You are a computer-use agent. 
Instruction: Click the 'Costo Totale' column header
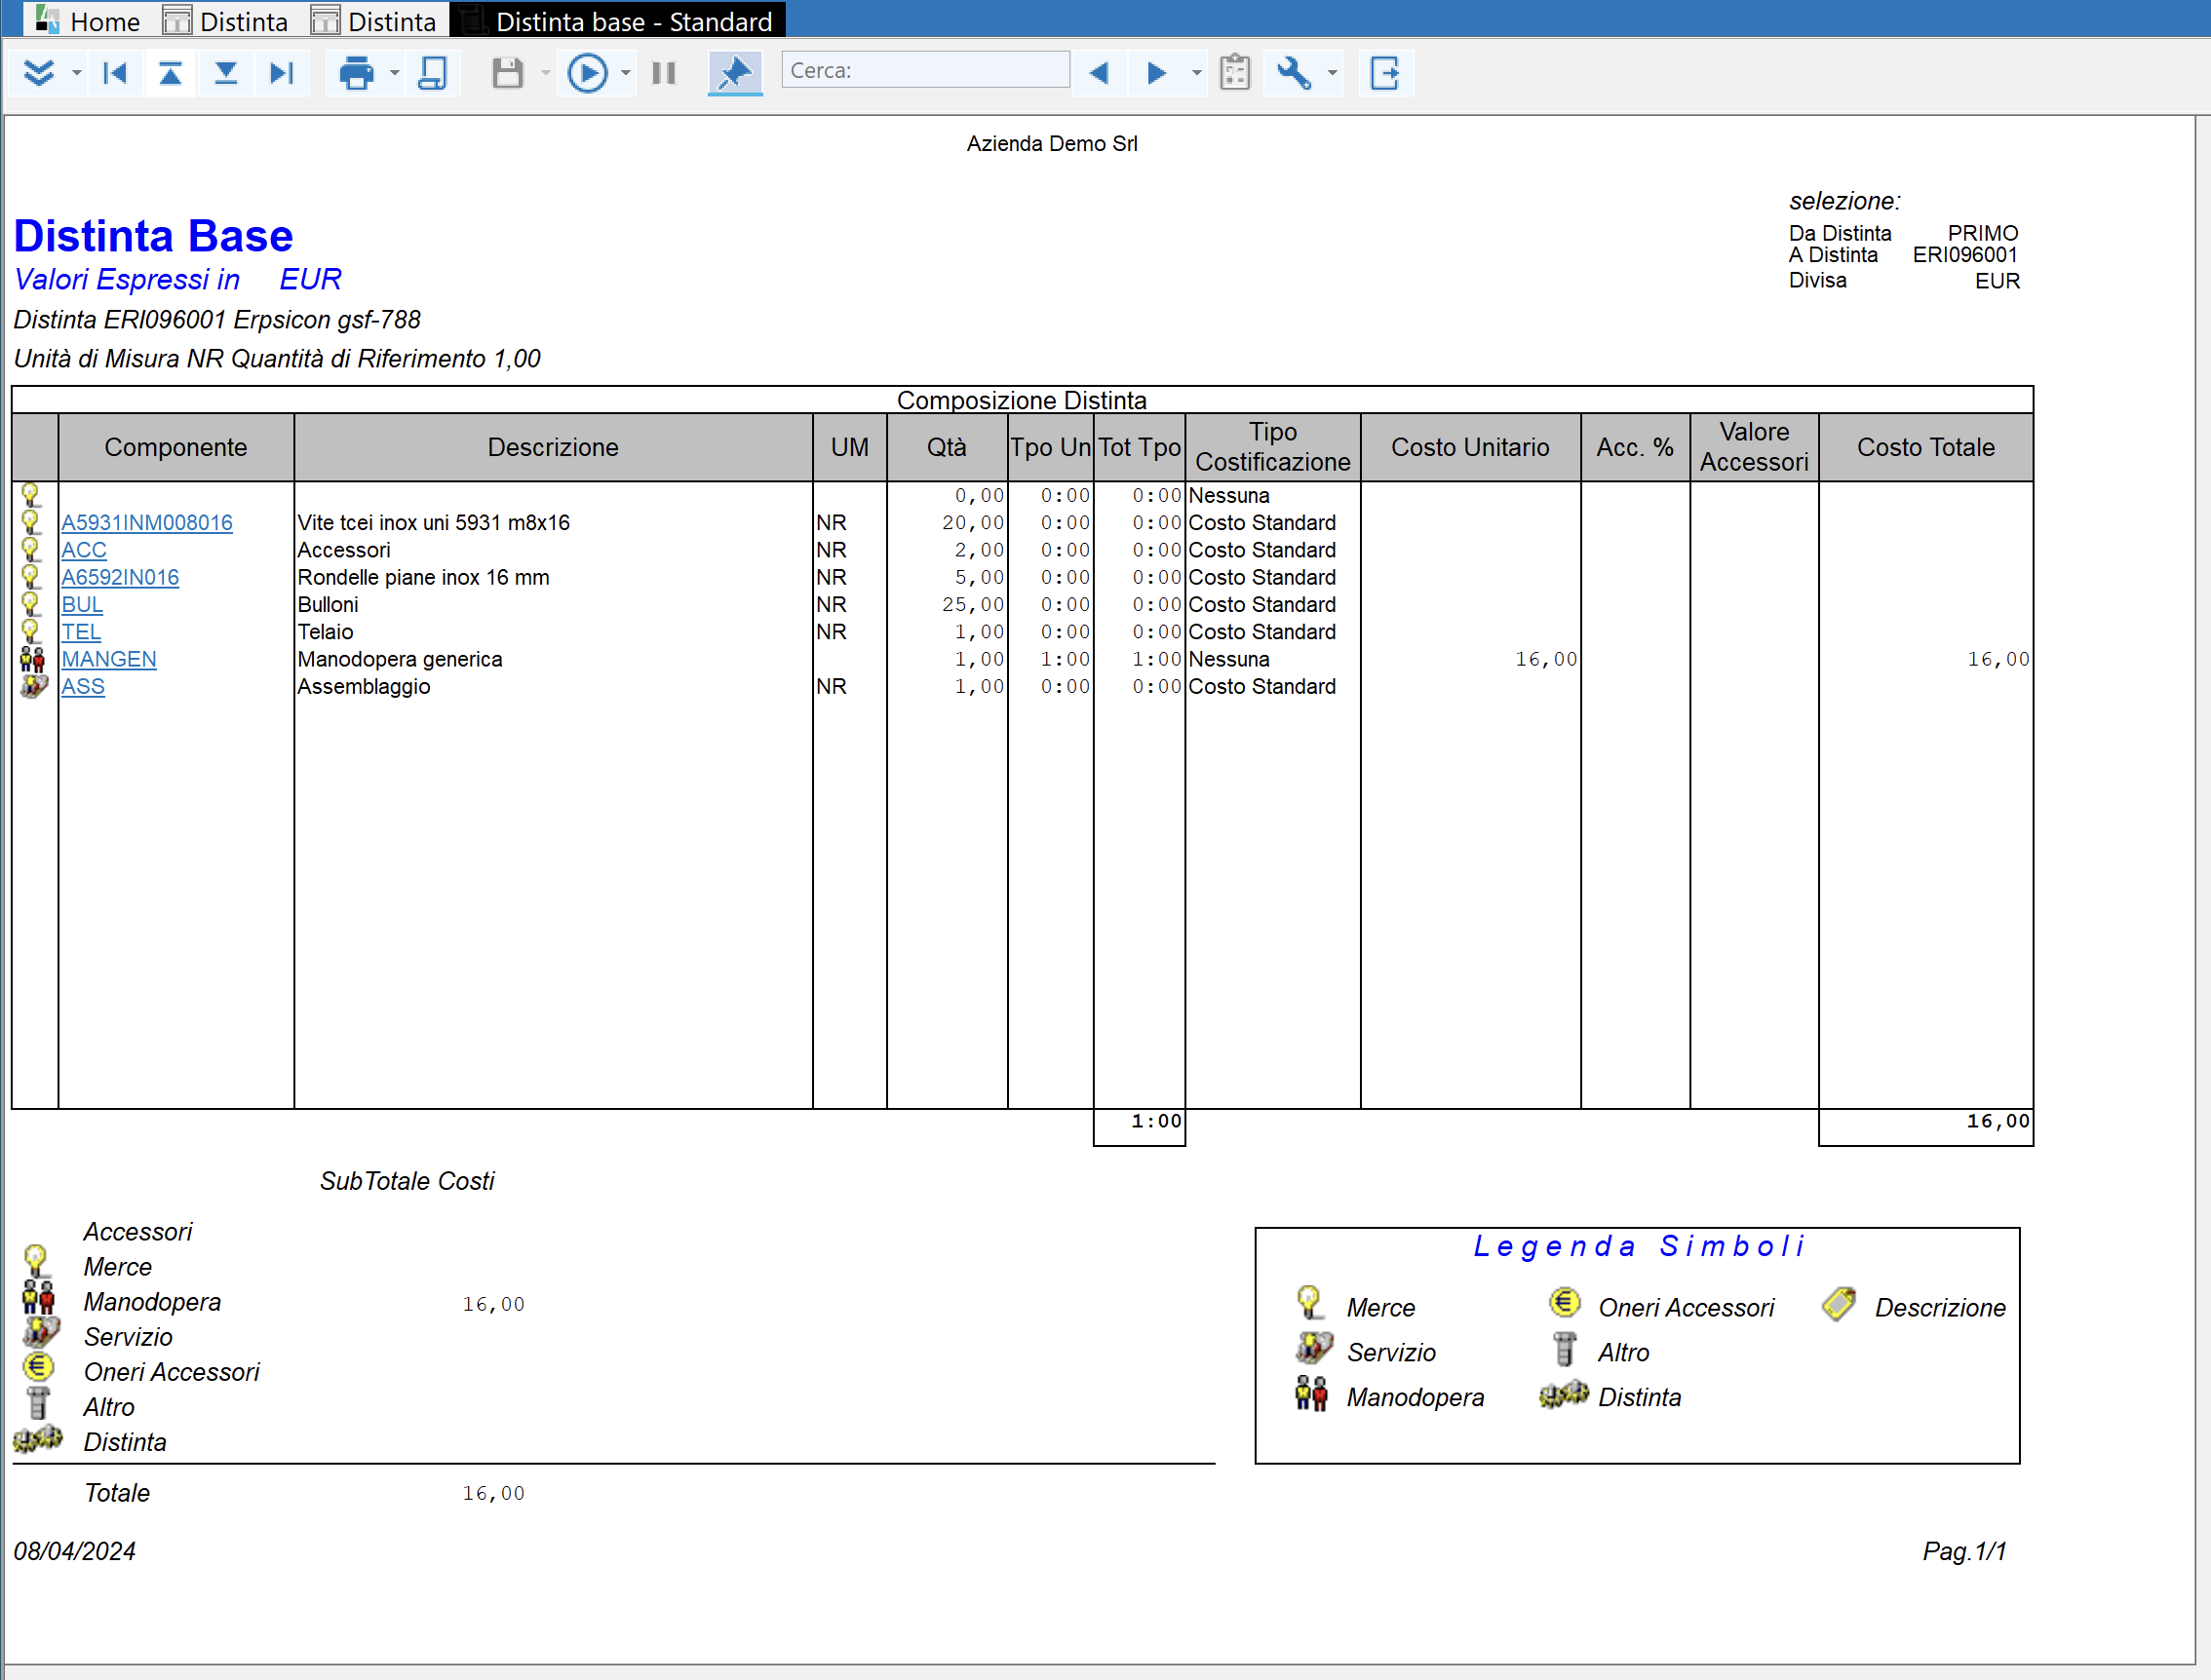point(1926,447)
